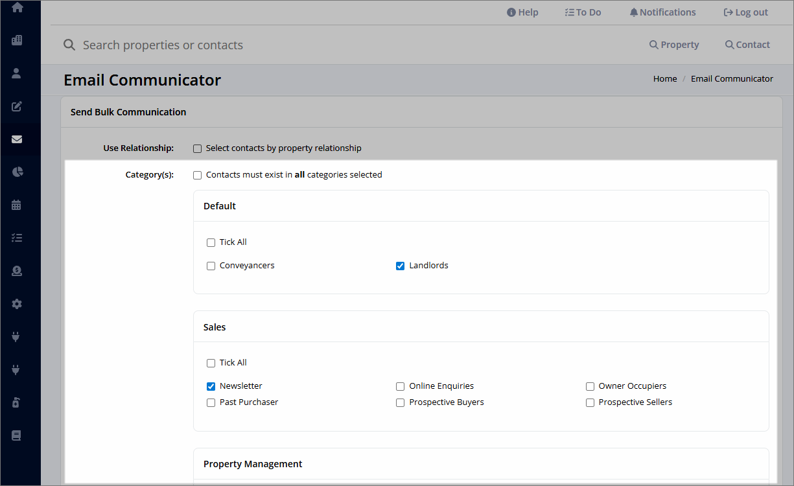Screen dimensions: 794x486
Task: Click the Log out link
Action: (745, 12)
